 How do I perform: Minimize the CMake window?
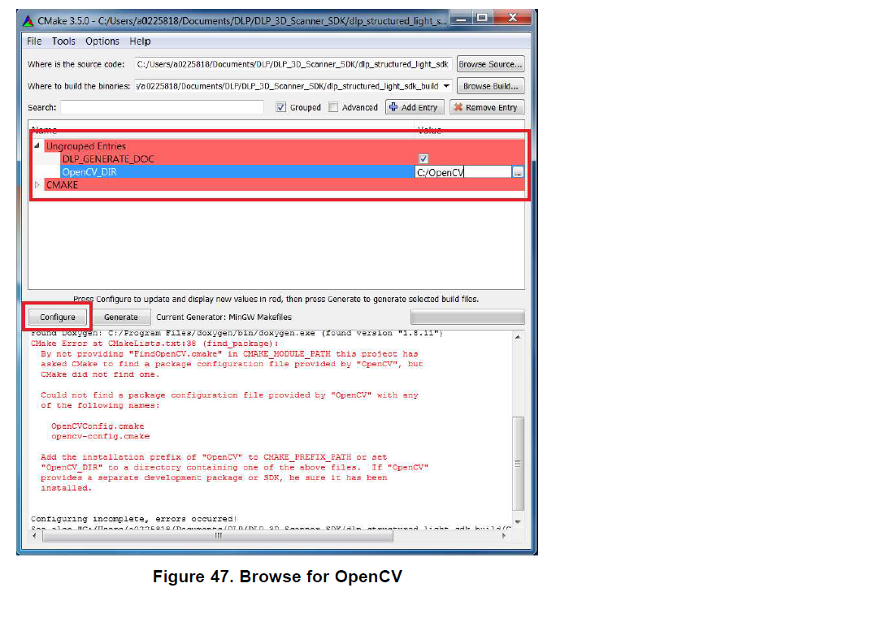pos(462,19)
